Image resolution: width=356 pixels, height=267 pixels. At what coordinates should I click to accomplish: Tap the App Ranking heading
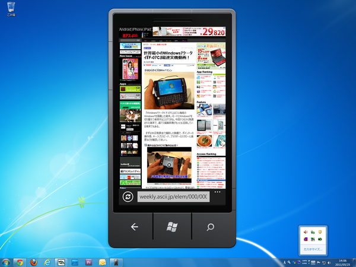pos(204,72)
